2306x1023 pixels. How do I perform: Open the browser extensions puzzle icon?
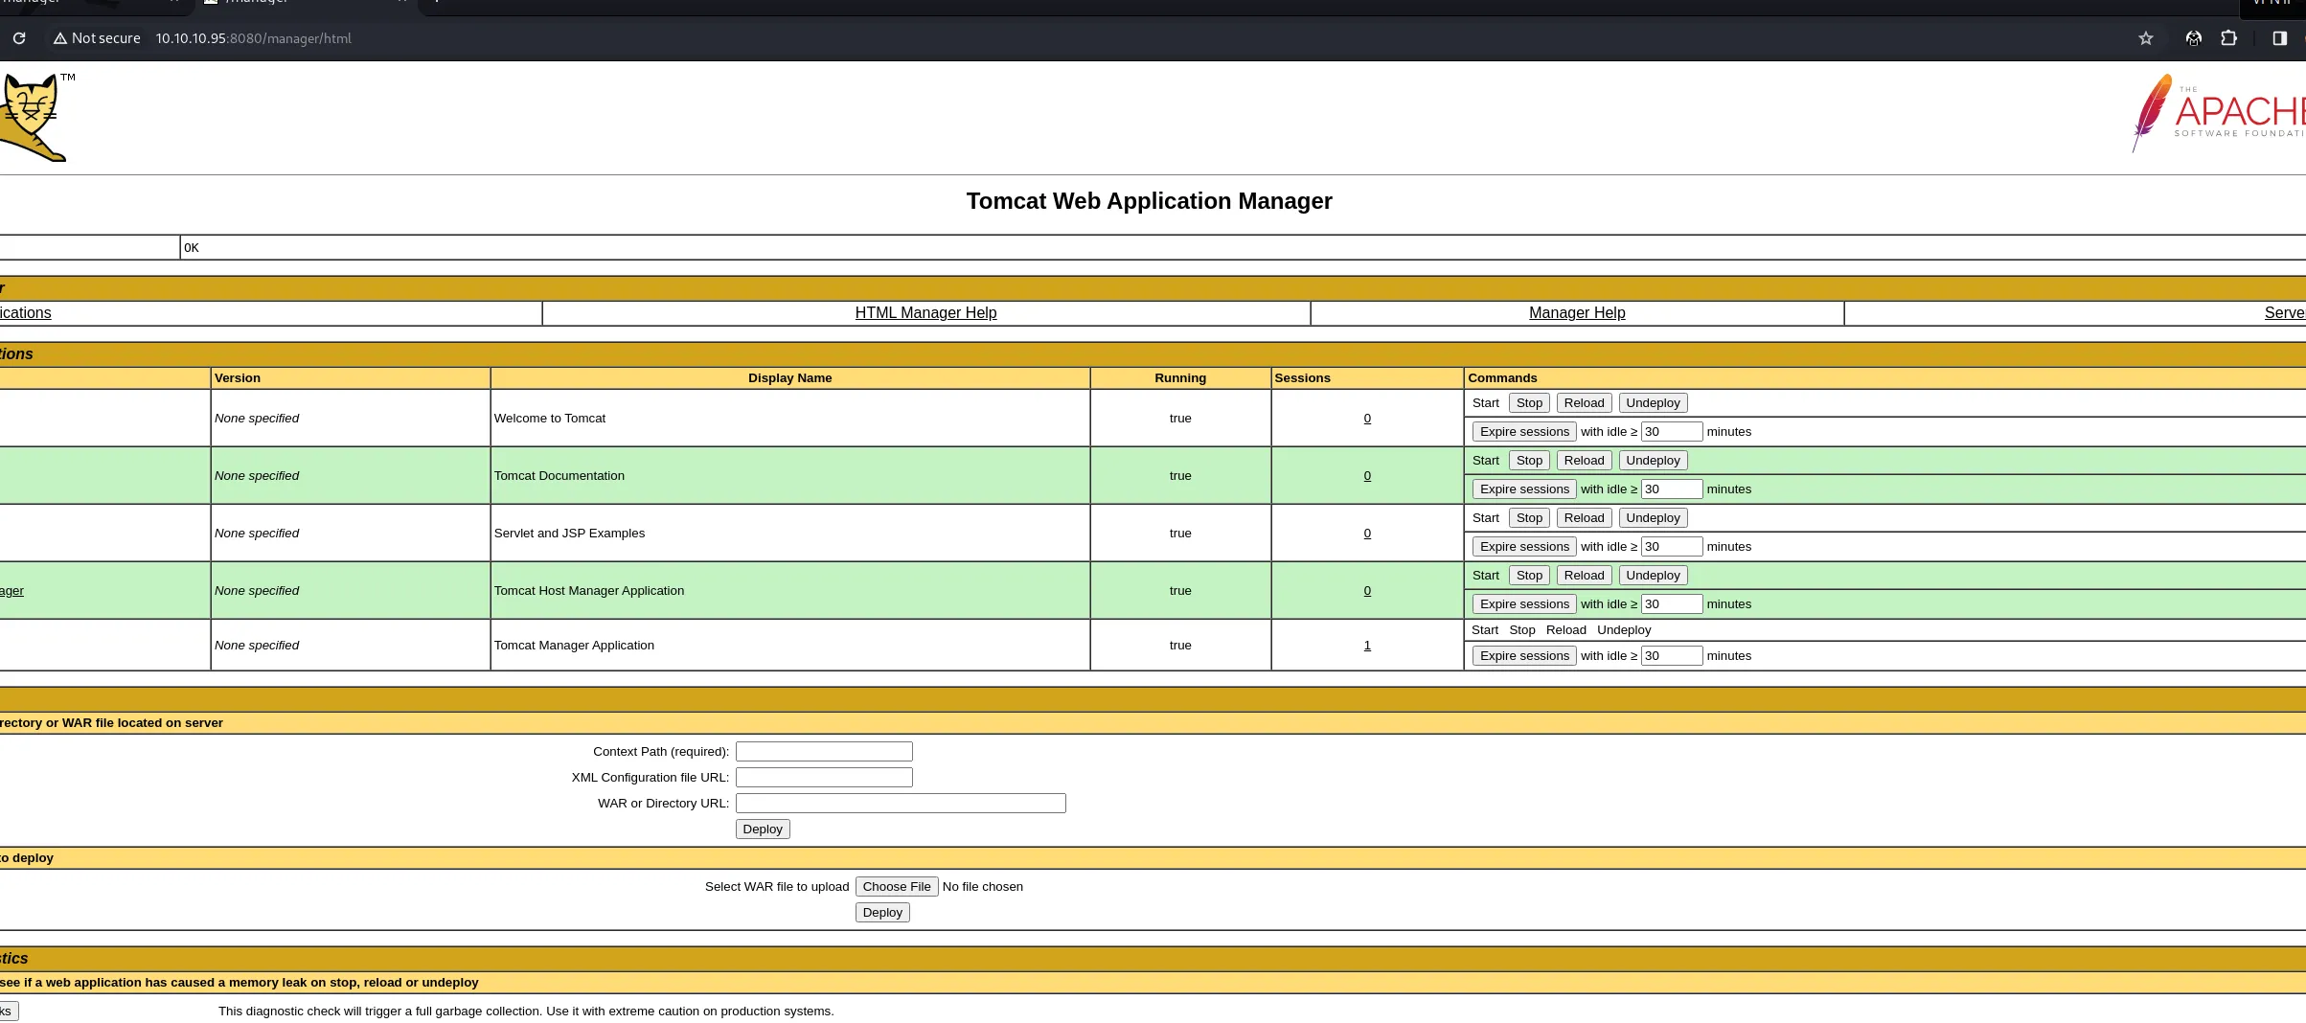[x=2229, y=38]
